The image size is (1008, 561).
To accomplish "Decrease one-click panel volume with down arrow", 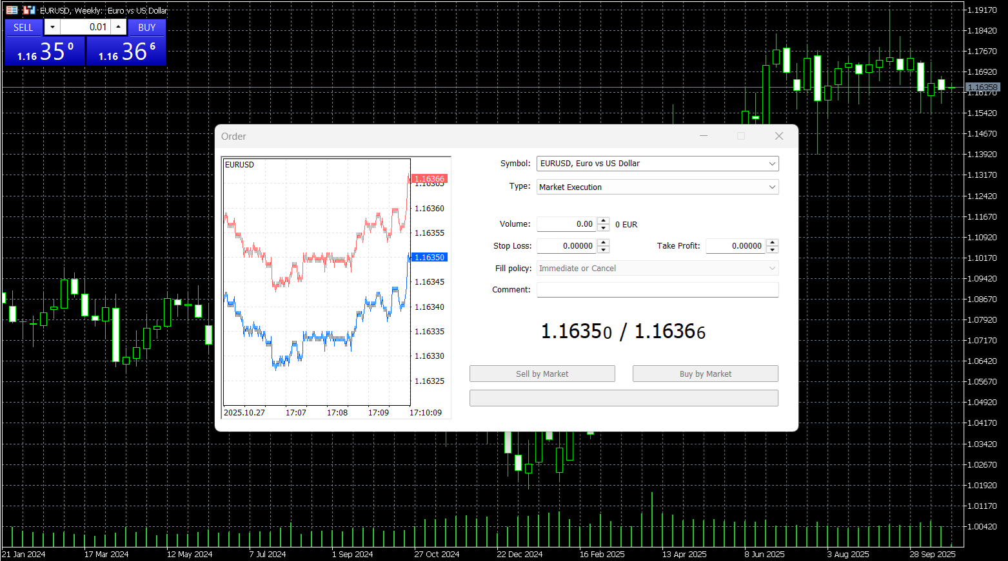I will (x=52, y=27).
